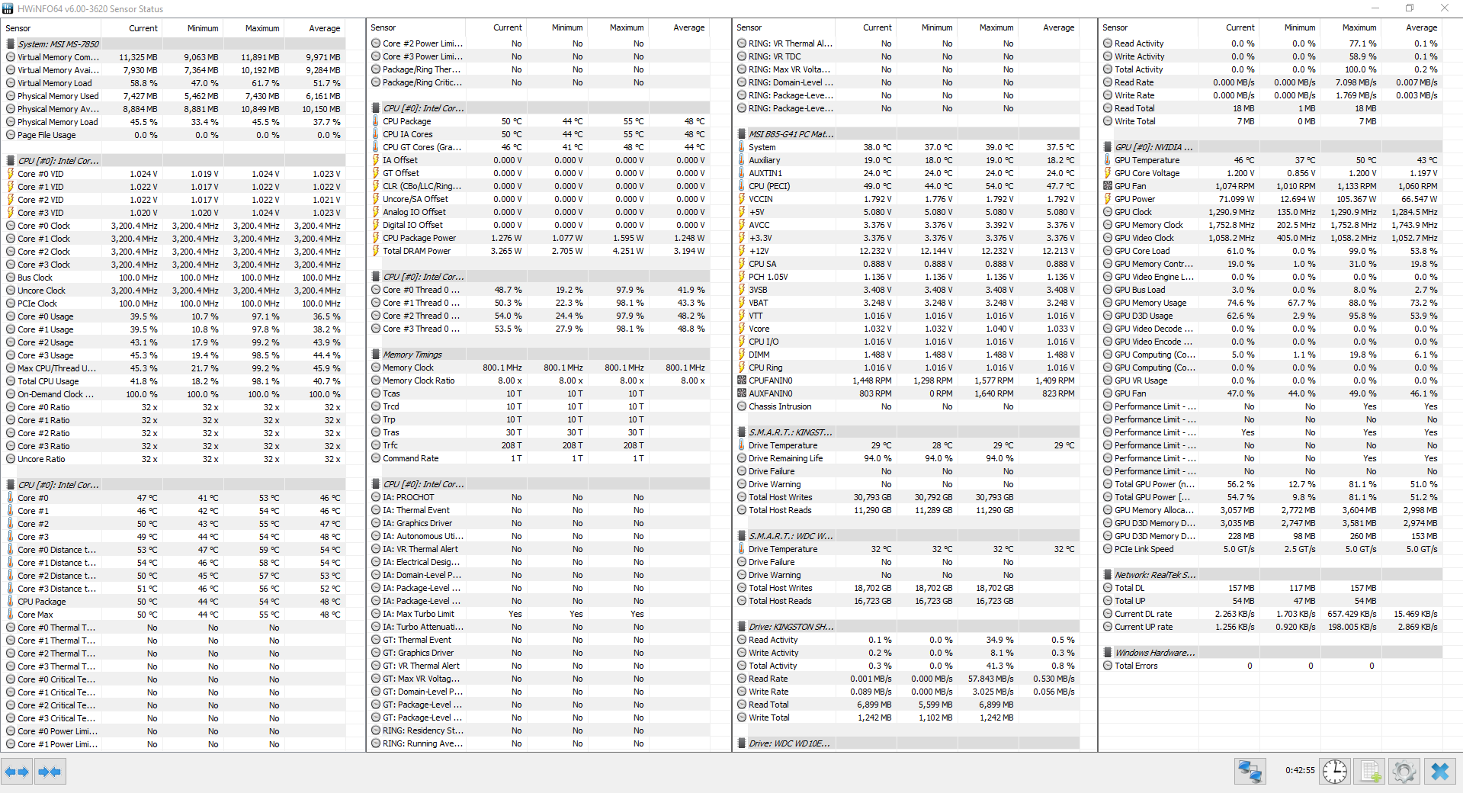
Task: Select the Total CPU Usage row
Action: click(48, 381)
